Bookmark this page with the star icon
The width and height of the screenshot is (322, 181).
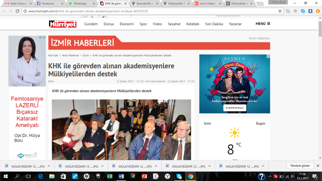(280, 11)
